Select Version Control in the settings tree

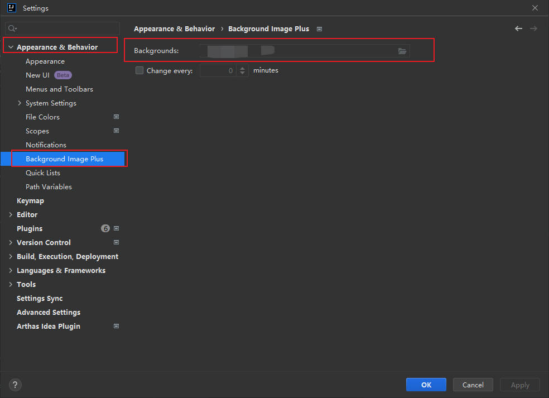44,242
